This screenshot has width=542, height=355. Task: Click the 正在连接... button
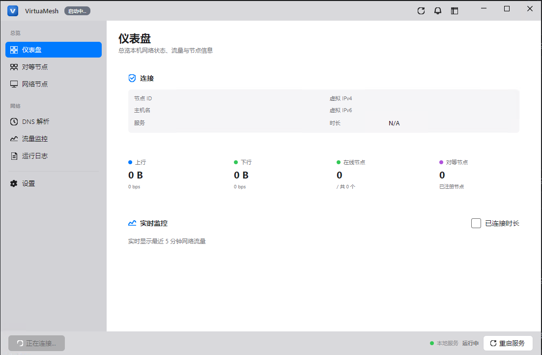pos(37,343)
